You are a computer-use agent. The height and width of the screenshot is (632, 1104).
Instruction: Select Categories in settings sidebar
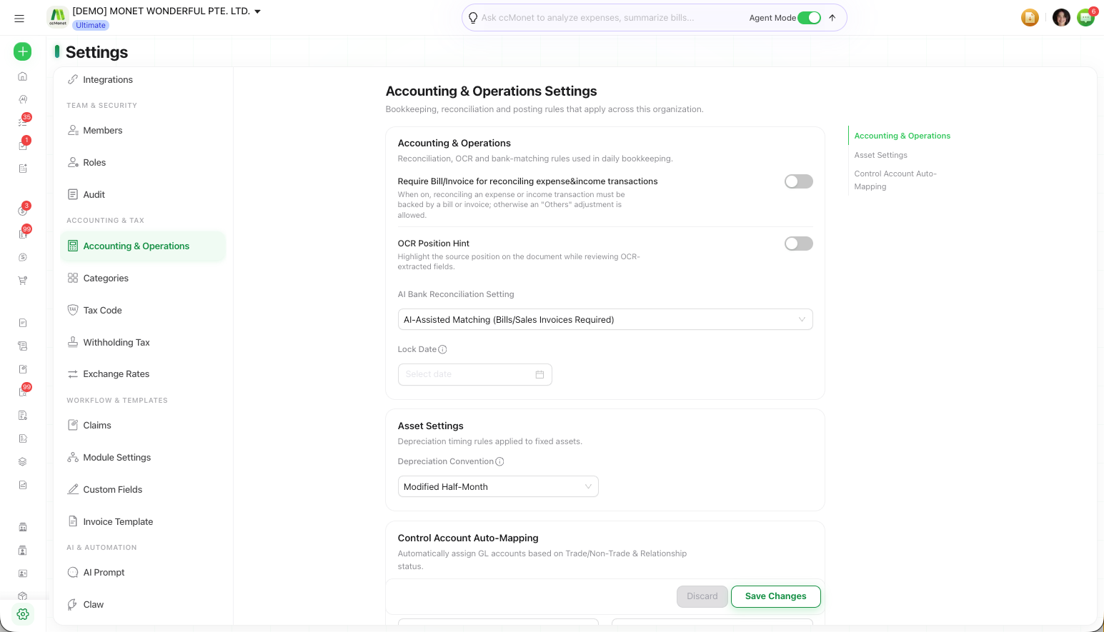pos(143,278)
